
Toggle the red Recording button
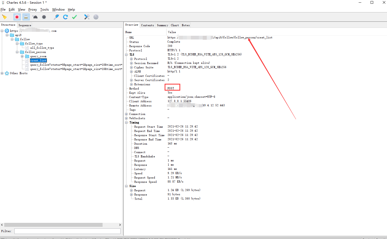coord(17,17)
